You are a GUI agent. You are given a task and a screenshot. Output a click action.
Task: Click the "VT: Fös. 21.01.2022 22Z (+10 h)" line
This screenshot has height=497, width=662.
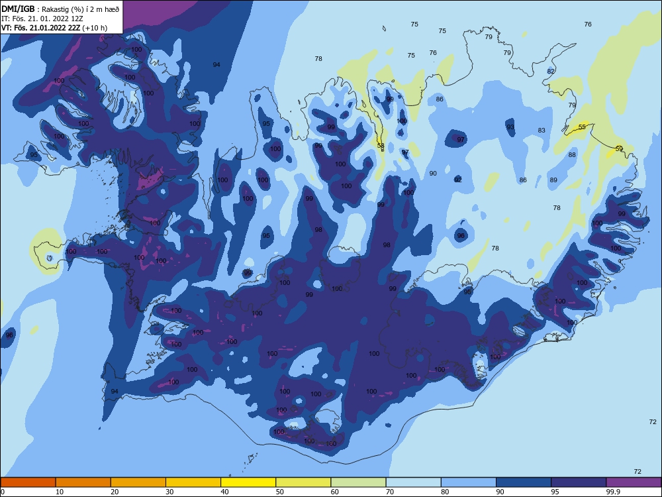click(54, 28)
